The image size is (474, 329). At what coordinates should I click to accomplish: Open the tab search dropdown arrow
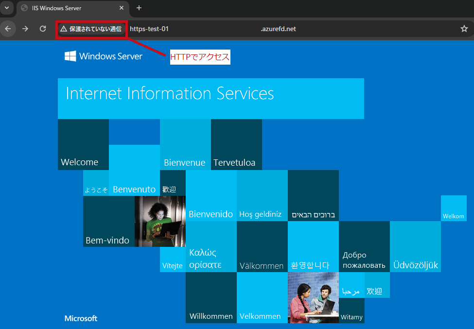(x=7, y=8)
